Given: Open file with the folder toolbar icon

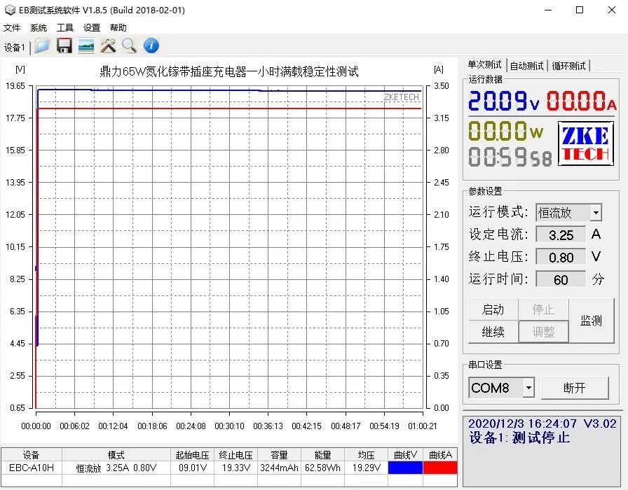Looking at the screenshot, I should click(42, 46).
